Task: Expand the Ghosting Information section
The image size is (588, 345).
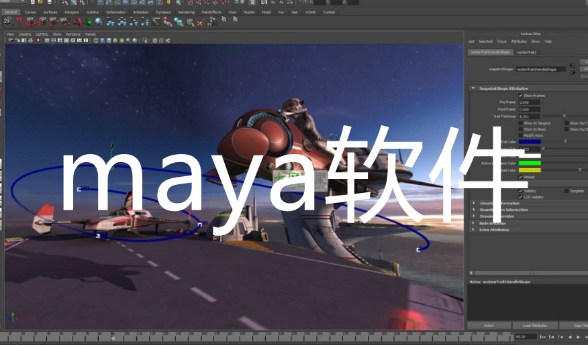Action: 474,203
